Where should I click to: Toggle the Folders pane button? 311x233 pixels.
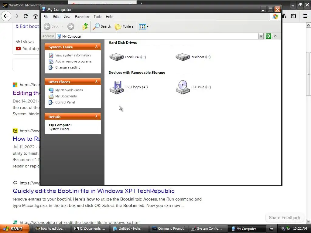pyautogui.click(x=124, y=26)
